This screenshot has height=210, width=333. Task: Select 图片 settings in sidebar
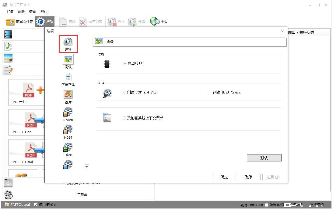point(68,97)
